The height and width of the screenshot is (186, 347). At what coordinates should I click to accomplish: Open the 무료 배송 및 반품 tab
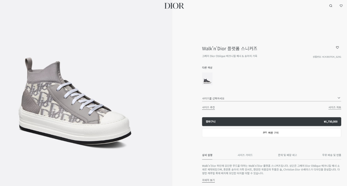(x=332, y=155)
